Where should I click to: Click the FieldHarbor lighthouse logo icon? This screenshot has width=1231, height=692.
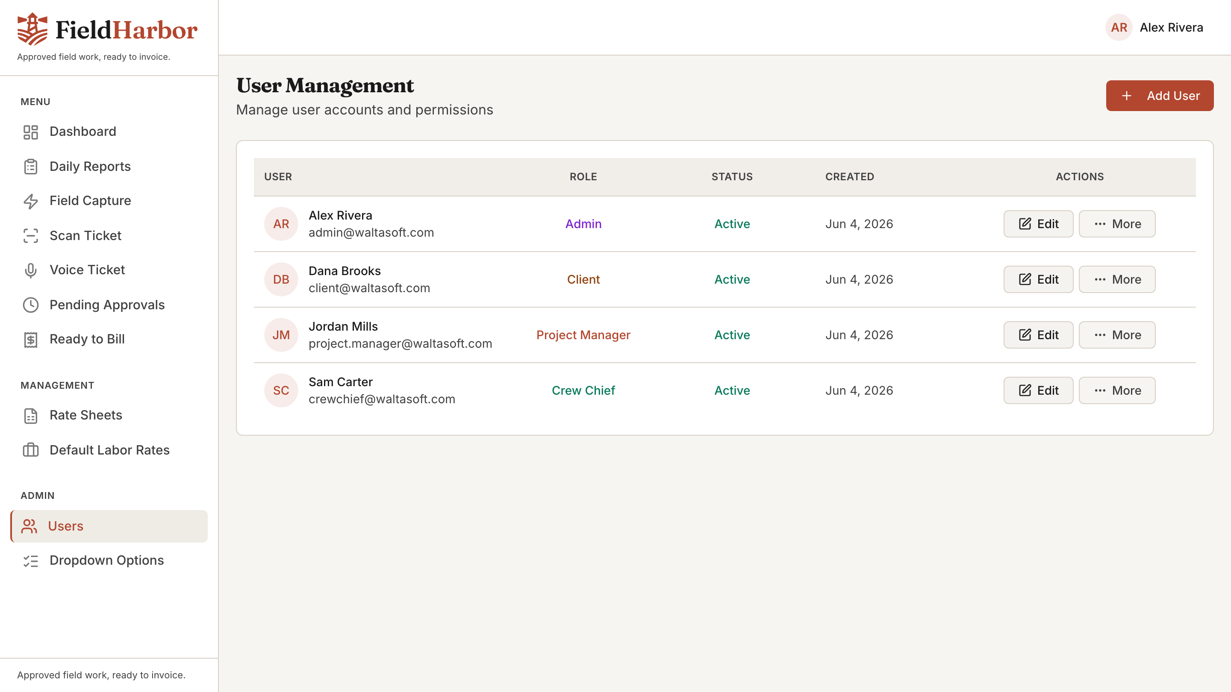[32, 29]
